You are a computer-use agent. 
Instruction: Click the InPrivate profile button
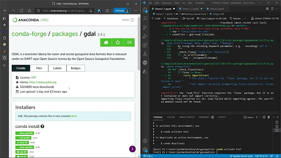[122, 11]
